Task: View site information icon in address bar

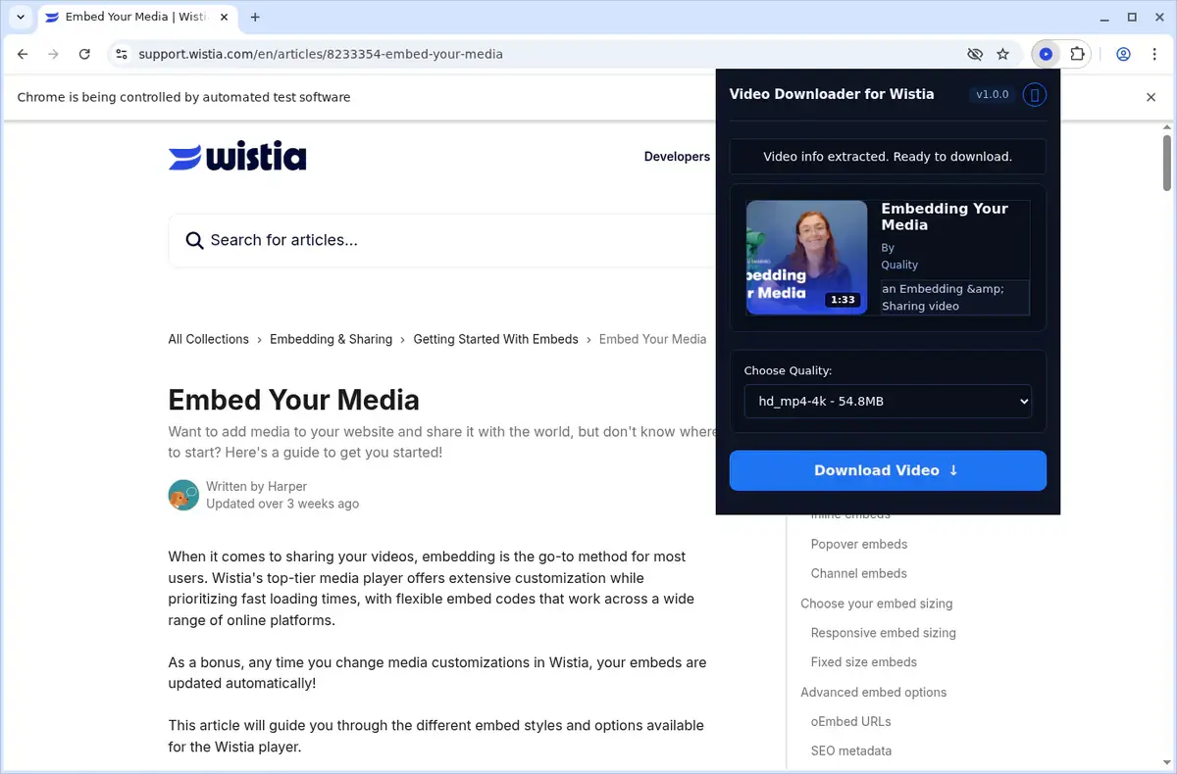Action: coord(121,54)
